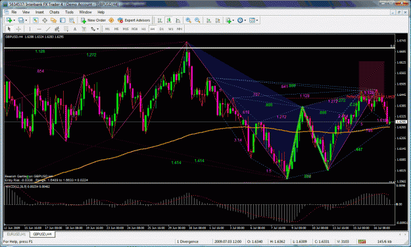The height and width of the screenshot is (247, 411).
Task: Click the 1 Divergence status bar entry
Action: [187, 242]
